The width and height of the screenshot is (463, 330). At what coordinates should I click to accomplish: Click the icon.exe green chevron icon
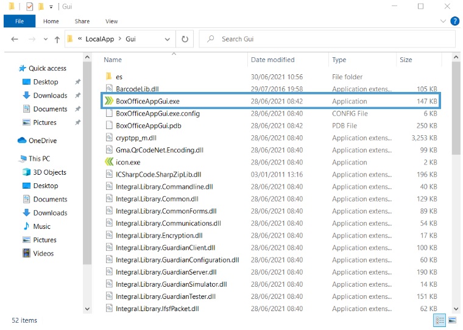109,162
